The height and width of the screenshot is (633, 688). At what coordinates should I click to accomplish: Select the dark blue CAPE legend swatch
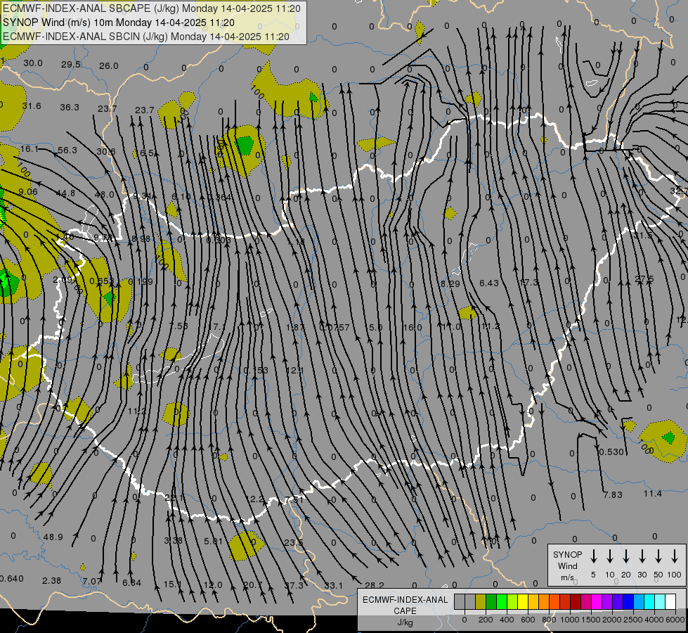click(628, 602)
